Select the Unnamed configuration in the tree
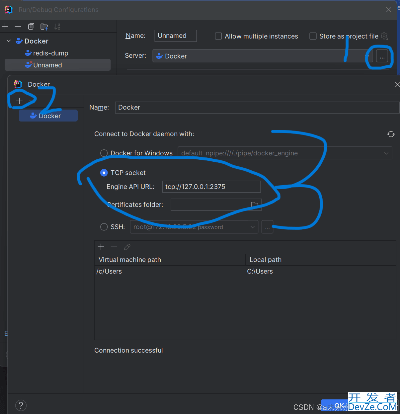This screenshot has width=400, height=414. coord(58,65)
